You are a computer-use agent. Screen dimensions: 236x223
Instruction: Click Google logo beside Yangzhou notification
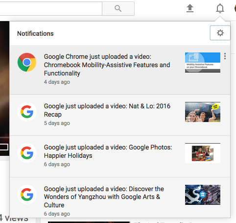[27, 195]
